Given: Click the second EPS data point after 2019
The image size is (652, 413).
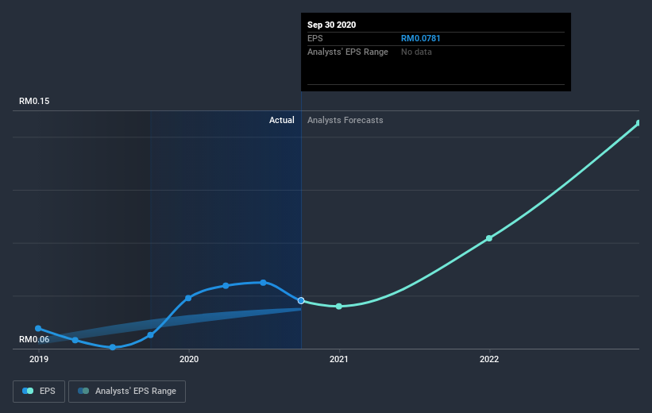Looking at the screenshot, I should [x=75, y=340].
